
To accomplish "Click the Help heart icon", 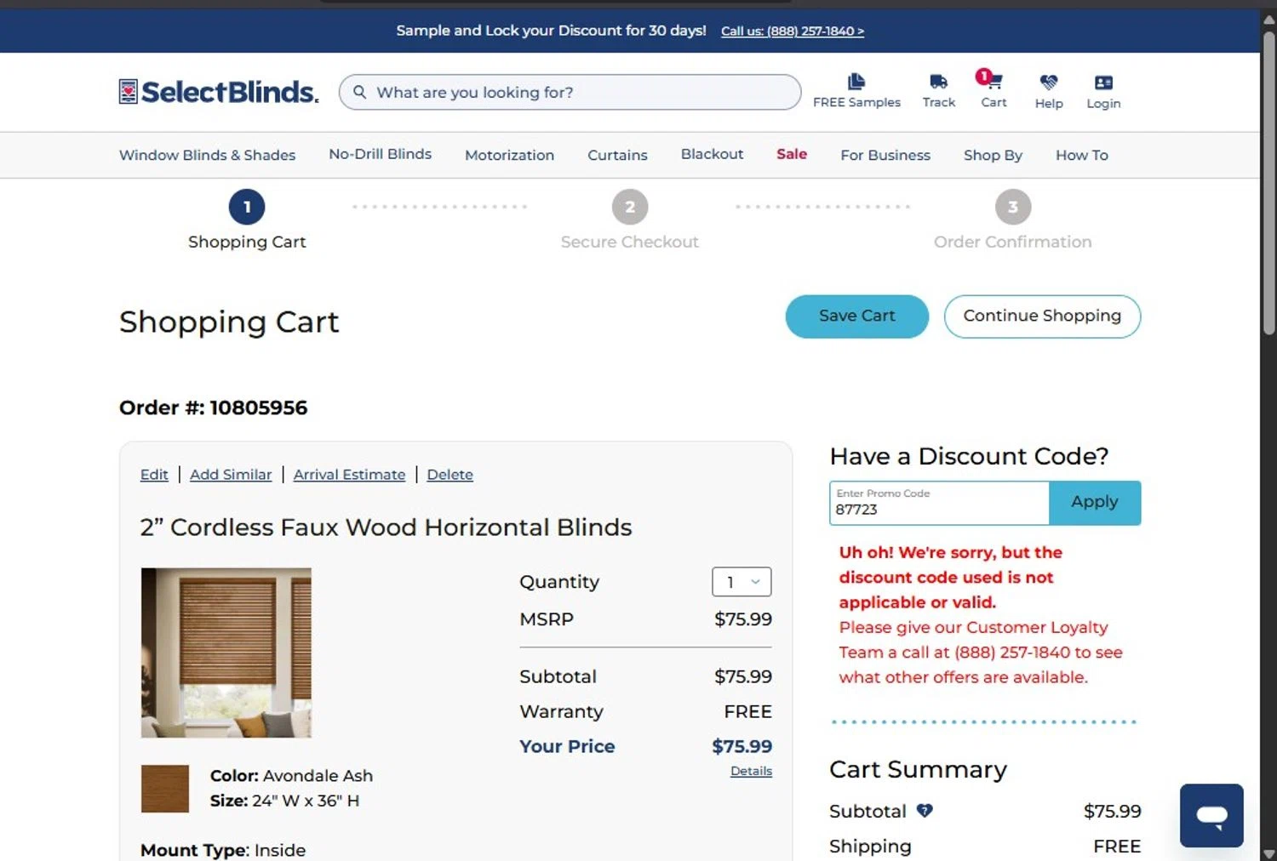I will point(1048,83).
